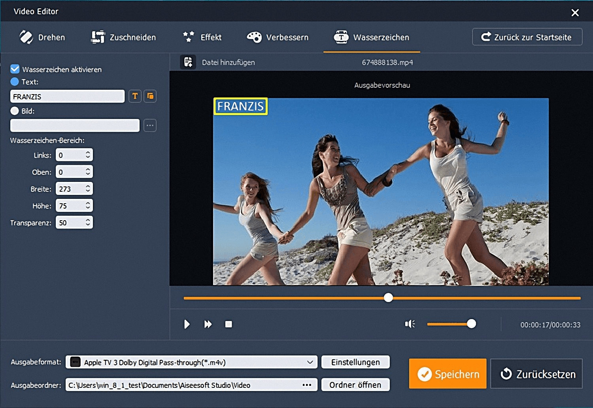Select the Bild radio button
Screen dimensions: 593x408
tap(15, 111)
